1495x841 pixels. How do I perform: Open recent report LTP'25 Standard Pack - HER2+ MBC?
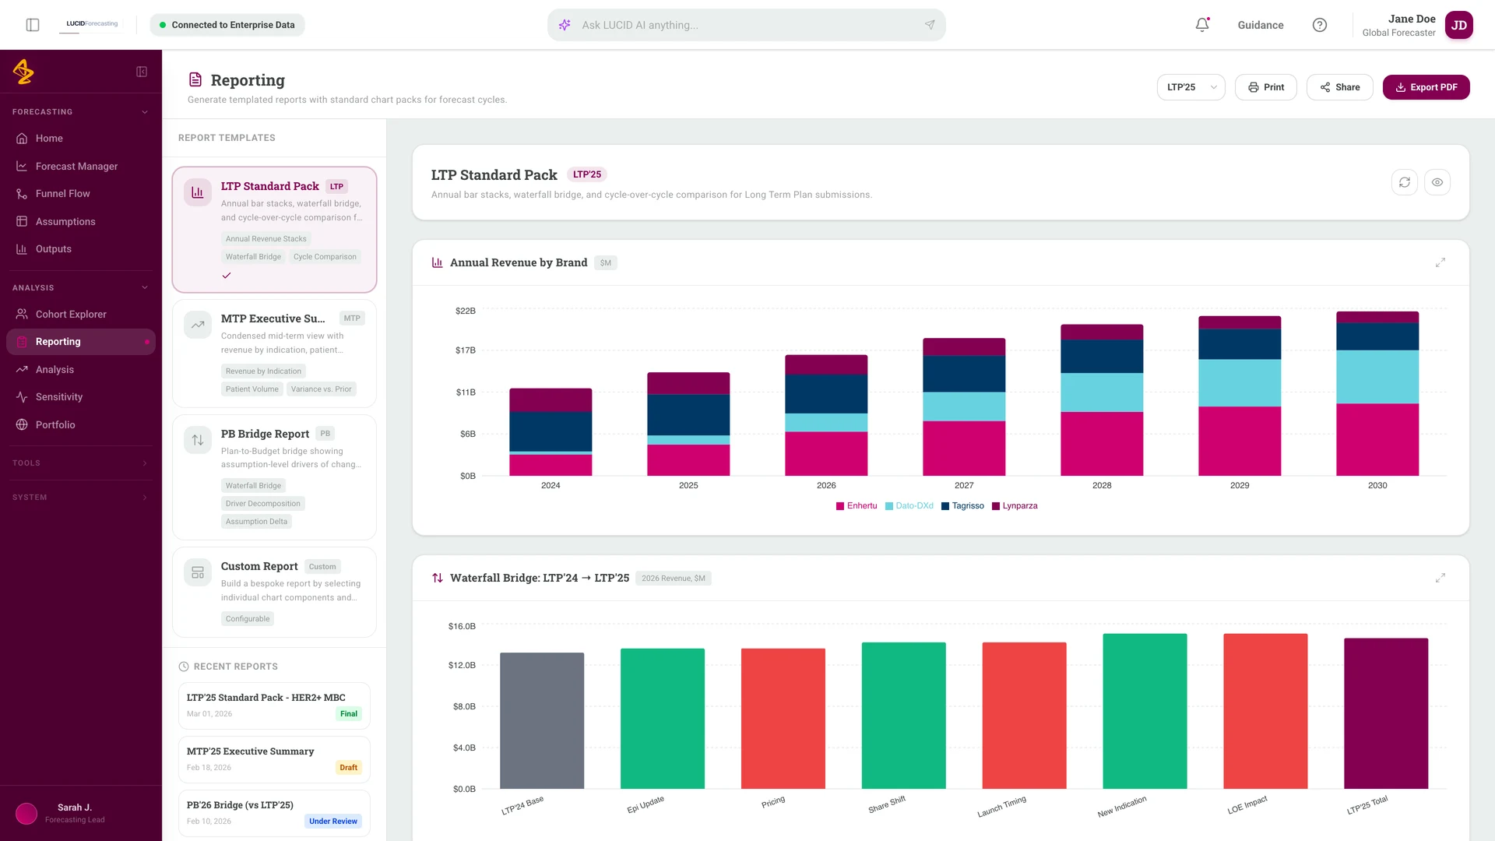[274, 706]
